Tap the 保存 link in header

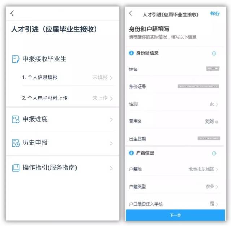coord(215,13)
